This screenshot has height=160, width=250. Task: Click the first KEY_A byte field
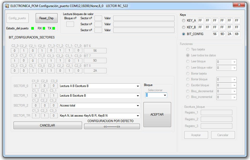tap(201, 21)
